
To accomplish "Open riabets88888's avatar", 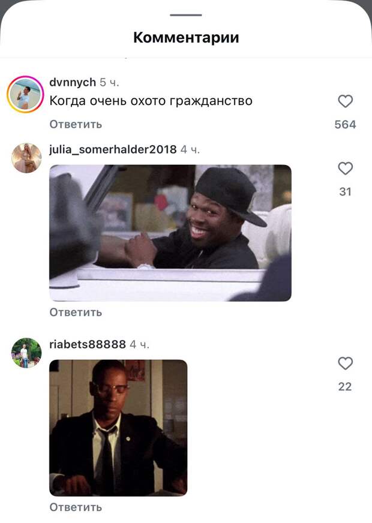I will (26, 353).
